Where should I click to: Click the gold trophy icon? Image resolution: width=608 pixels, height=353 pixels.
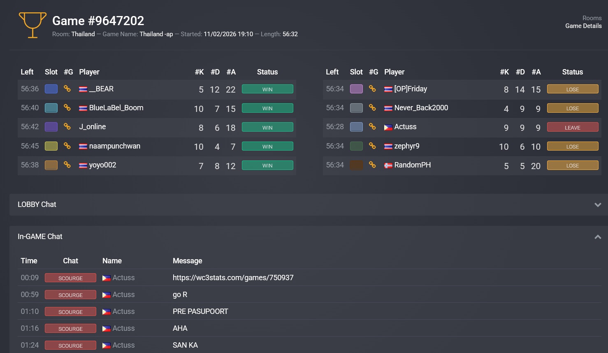[32, 25]
